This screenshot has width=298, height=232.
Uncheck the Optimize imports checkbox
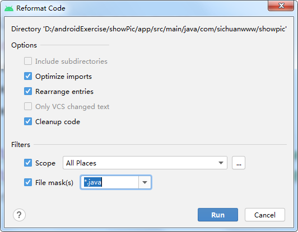pos(28,76)
